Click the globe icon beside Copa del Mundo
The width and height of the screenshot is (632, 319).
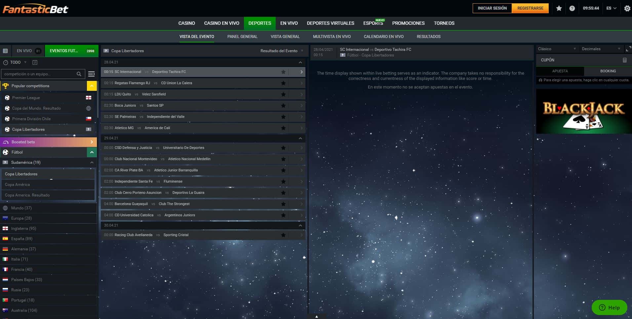click(x=89, y=108)
